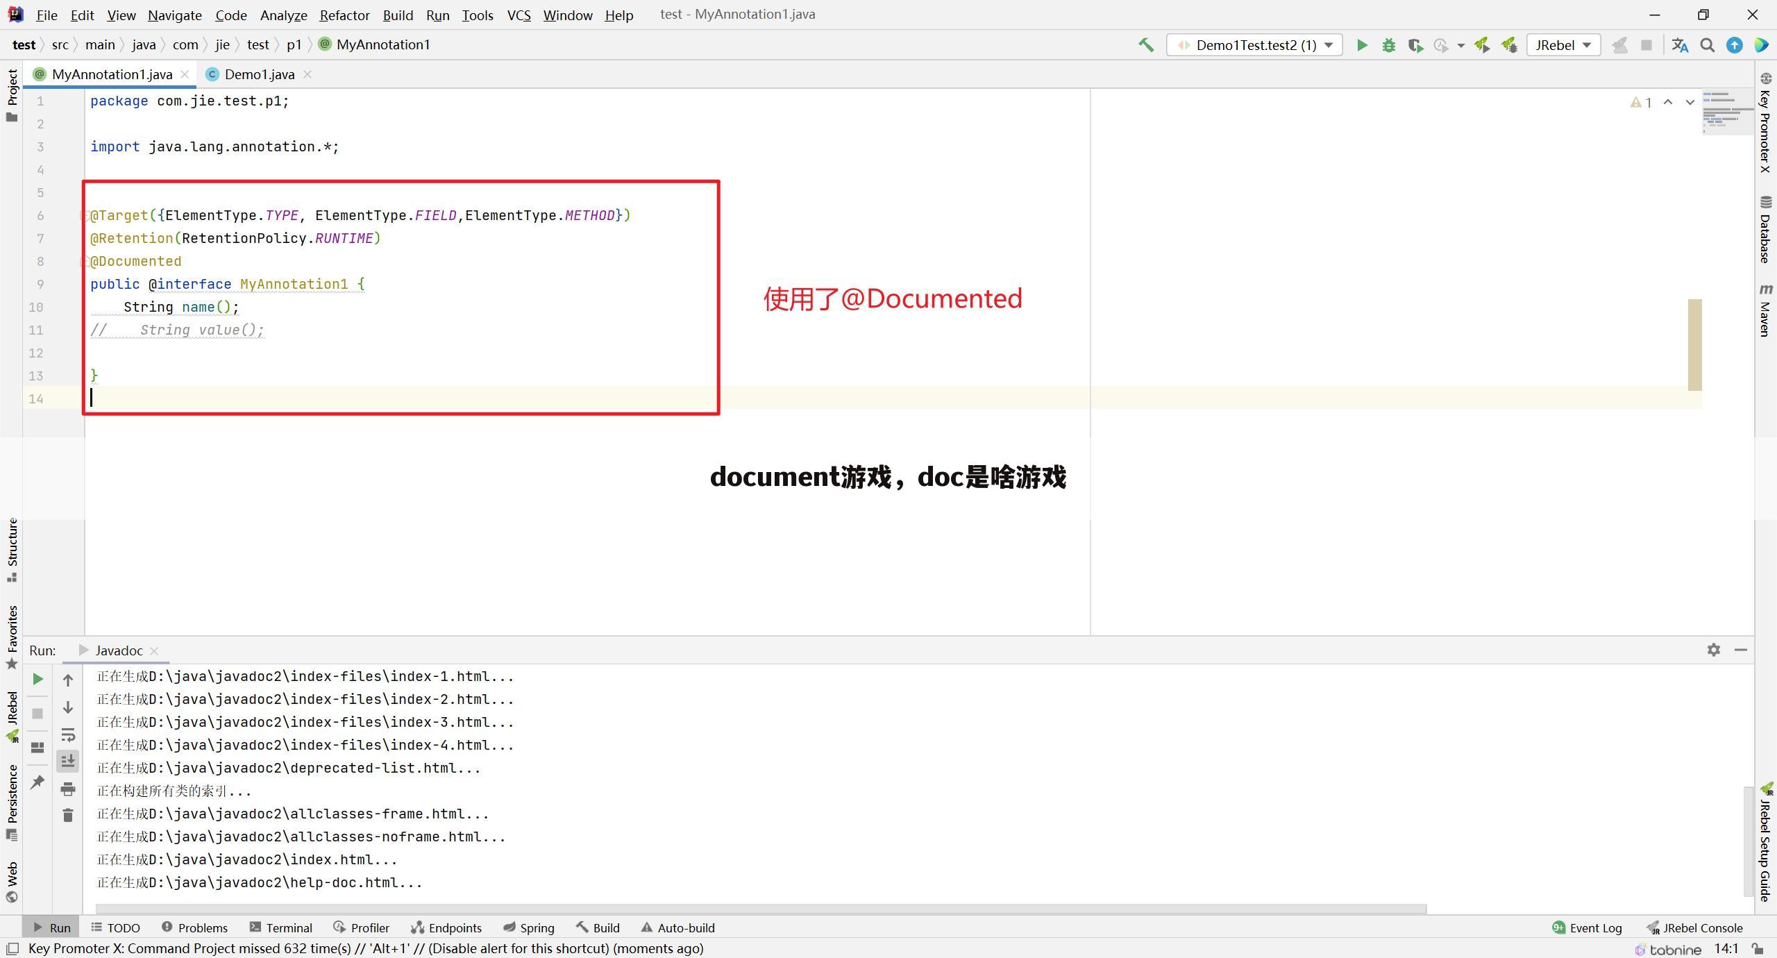Toggle the Favorites tool window

(12, 637)
